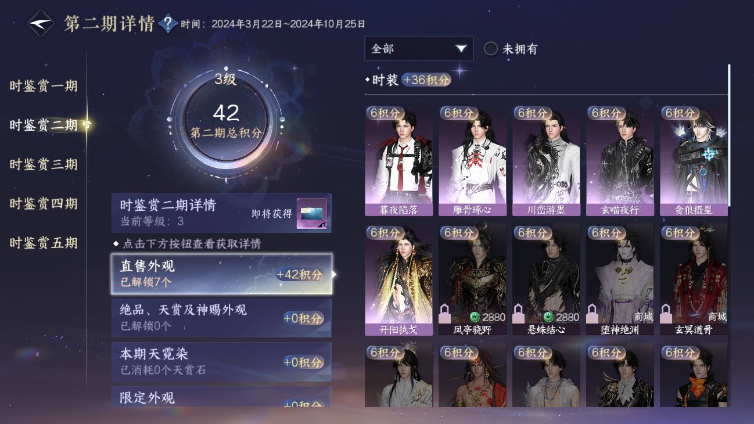Viewport: 754px width, 424px height.
Task: Click the back arrow diamond icon
Action: 41,24
